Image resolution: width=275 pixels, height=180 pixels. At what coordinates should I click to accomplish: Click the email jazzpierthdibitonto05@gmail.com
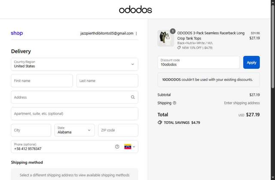point(107,34)
